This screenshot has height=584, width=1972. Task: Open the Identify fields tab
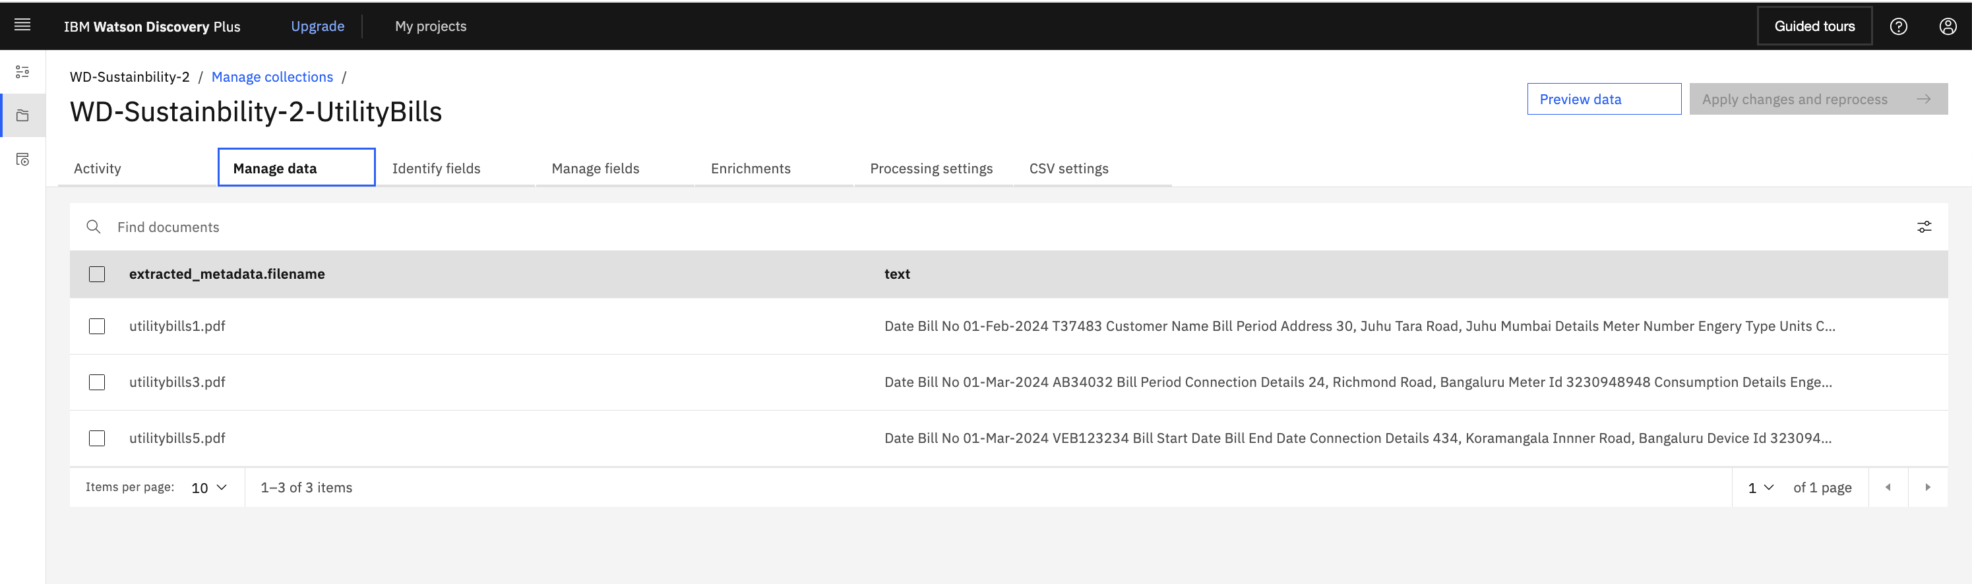point(437,168)
